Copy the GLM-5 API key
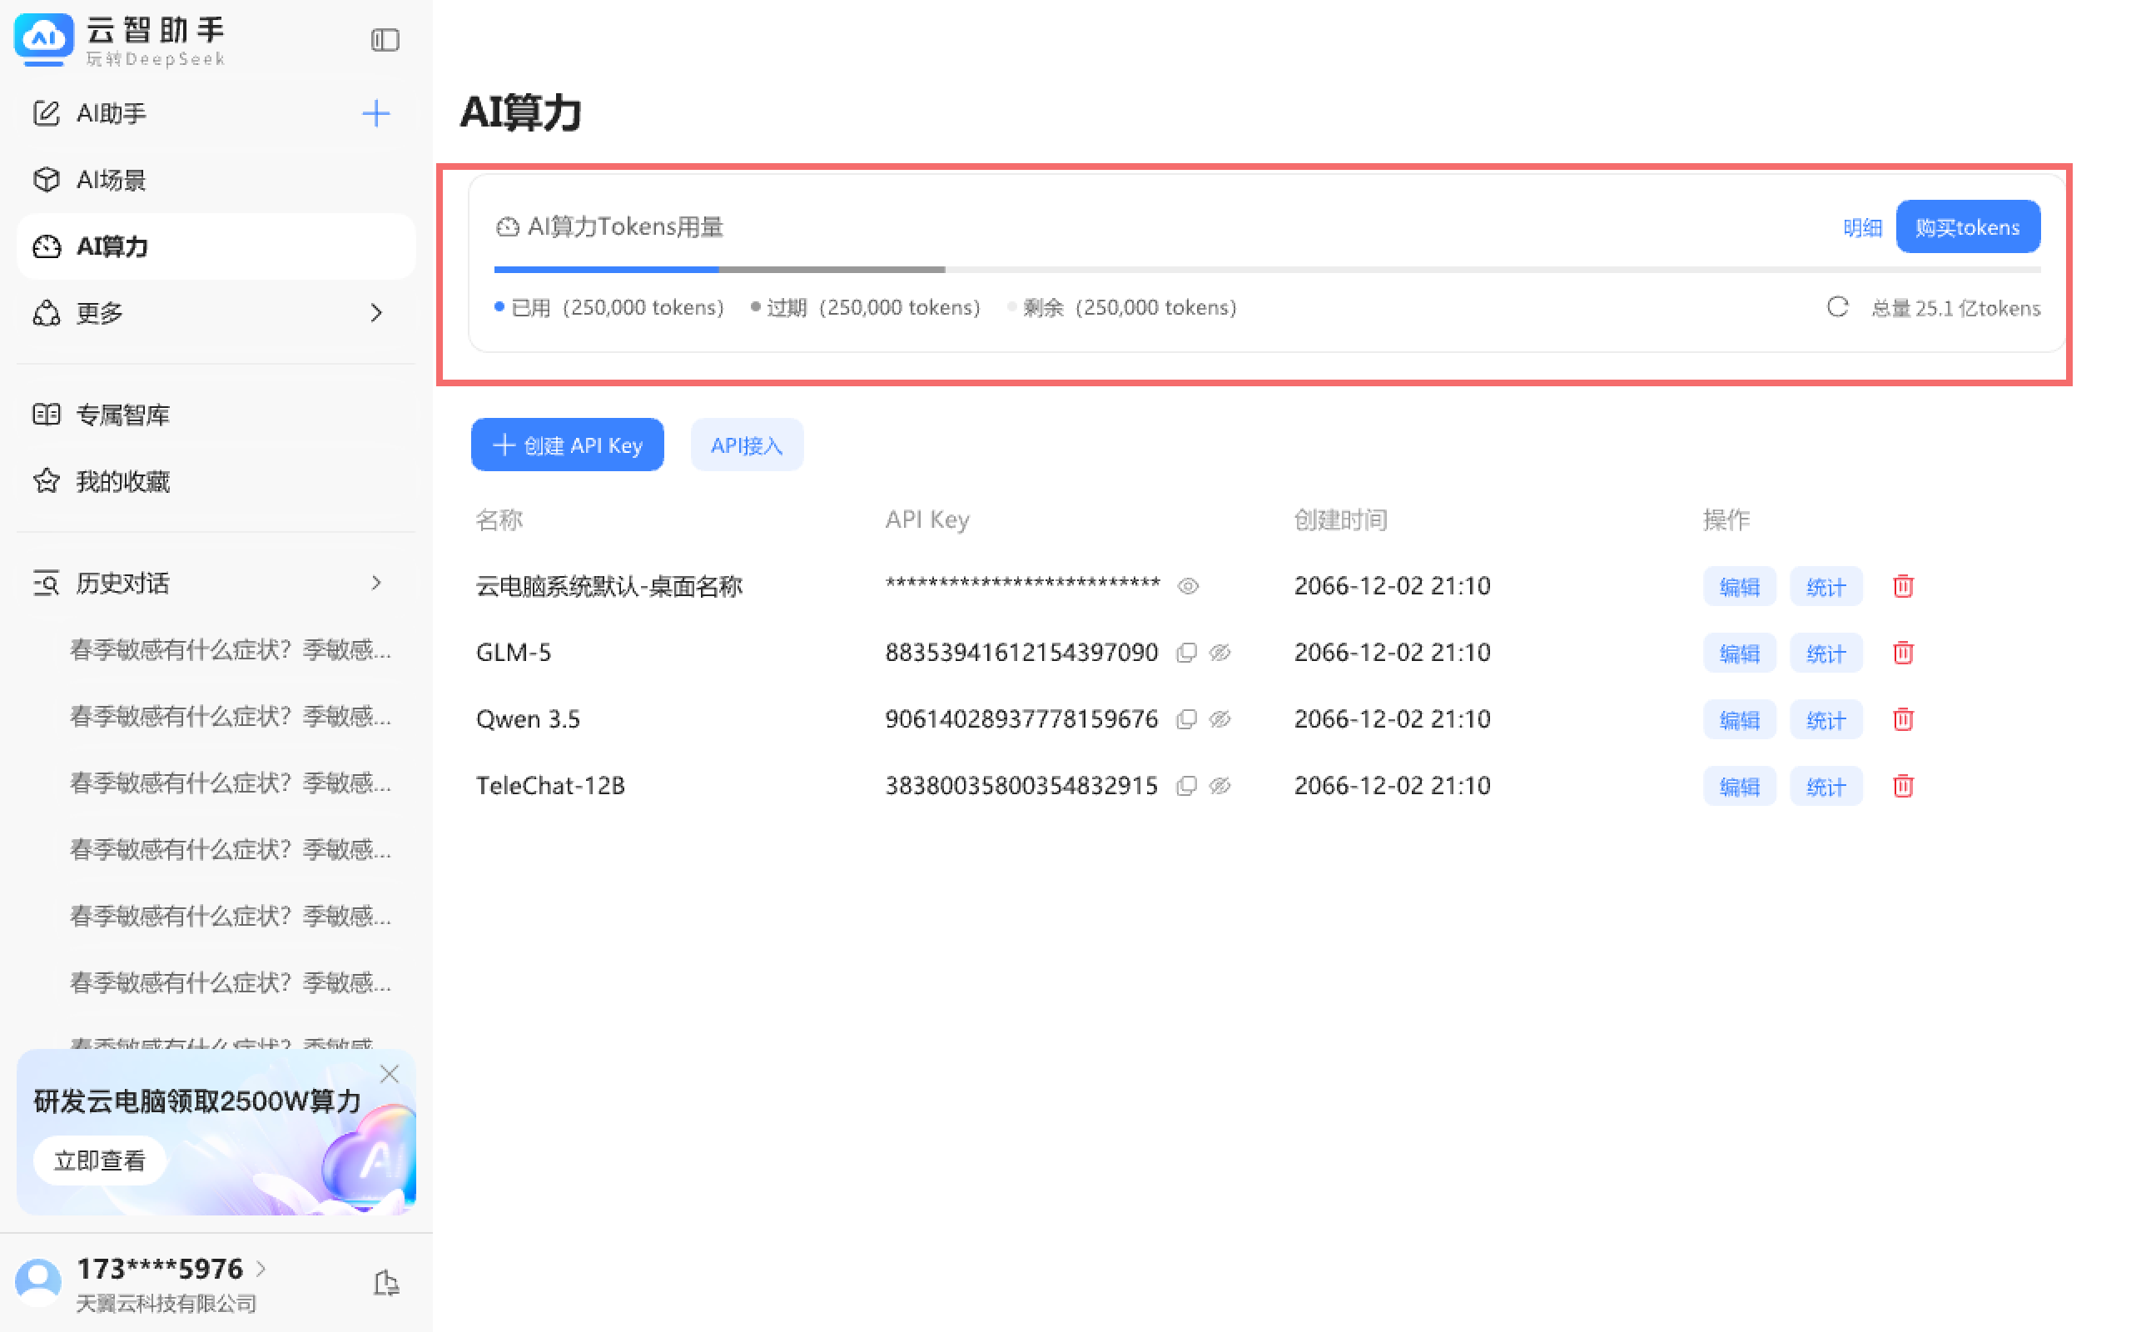Image resolution: width=2131 pixels, height=1332 pixels. pos(1186,653)
